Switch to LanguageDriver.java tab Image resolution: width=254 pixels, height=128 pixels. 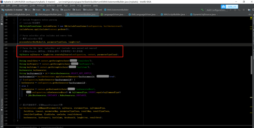tap(113, 14)
